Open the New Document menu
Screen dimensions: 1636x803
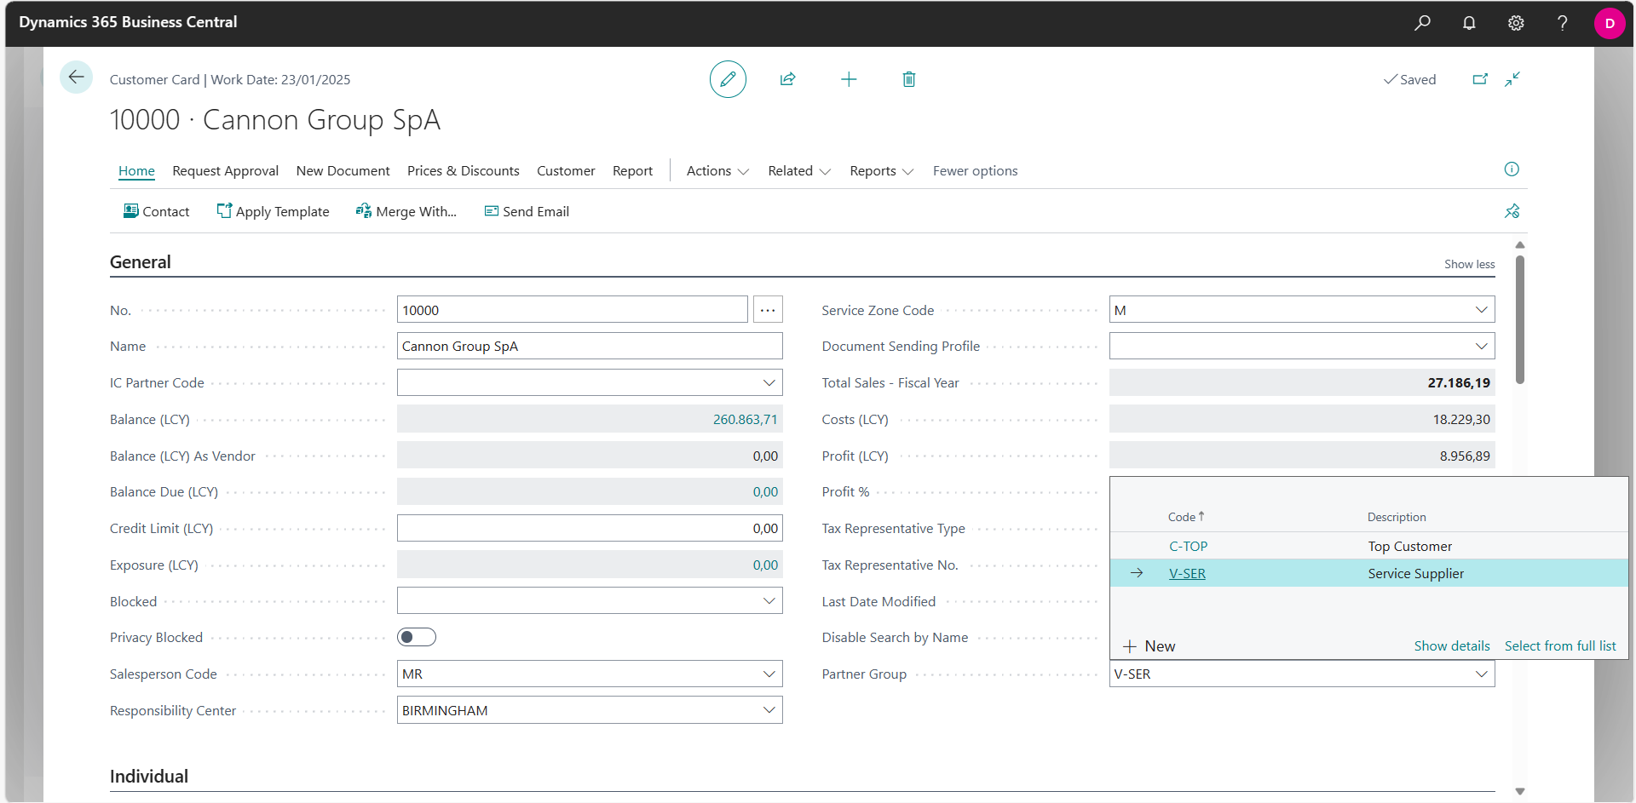click(x=343, y=171)
